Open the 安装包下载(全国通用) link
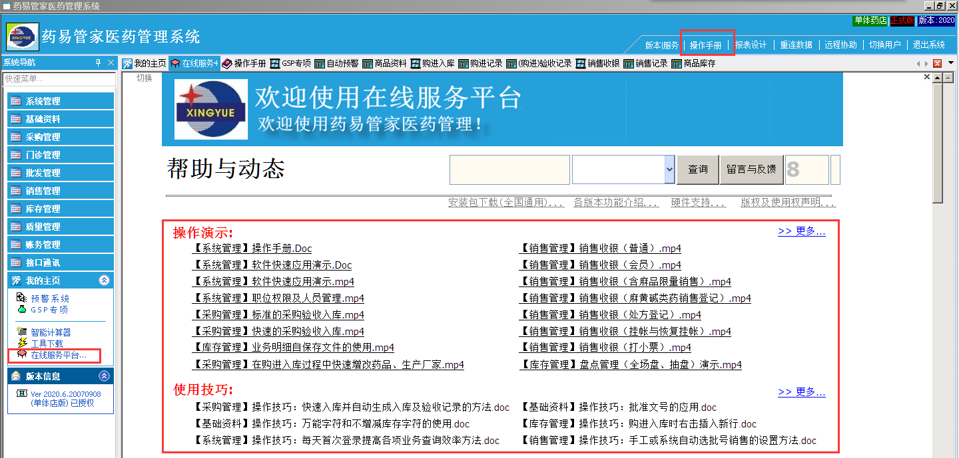 coord(506,203)
